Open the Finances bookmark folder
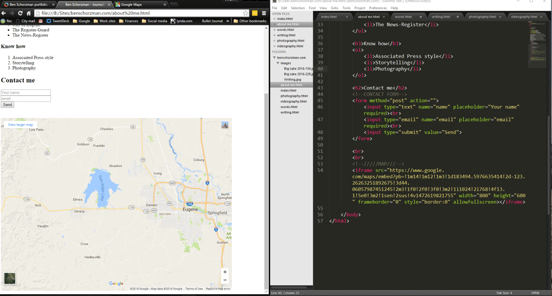Viewport: 552px width, 296px height. coord(129,21)
